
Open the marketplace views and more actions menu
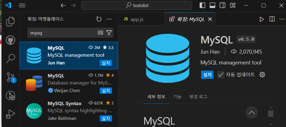click(x=109, y=19)
